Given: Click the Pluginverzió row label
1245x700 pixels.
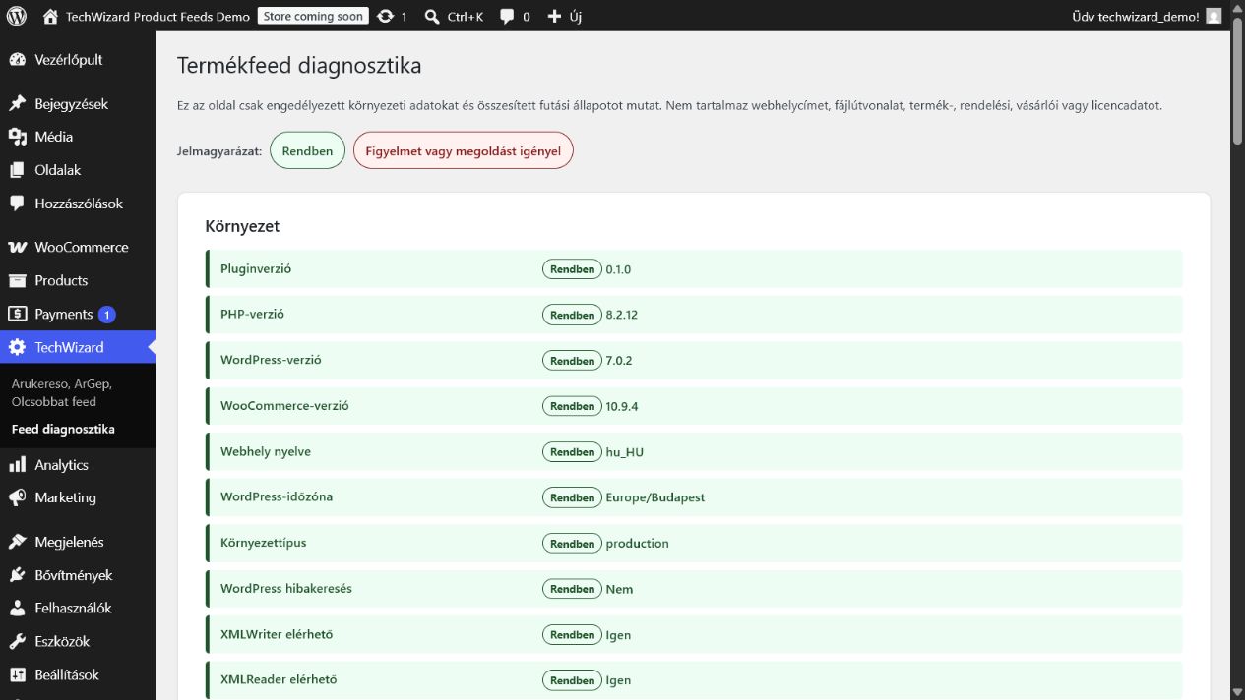Looking at the screenshot, I should tap(256, 269).
